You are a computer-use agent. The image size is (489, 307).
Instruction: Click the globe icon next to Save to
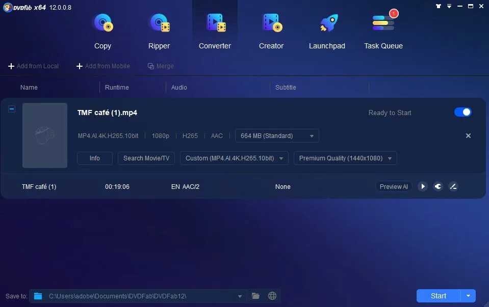tap(272, 296)
